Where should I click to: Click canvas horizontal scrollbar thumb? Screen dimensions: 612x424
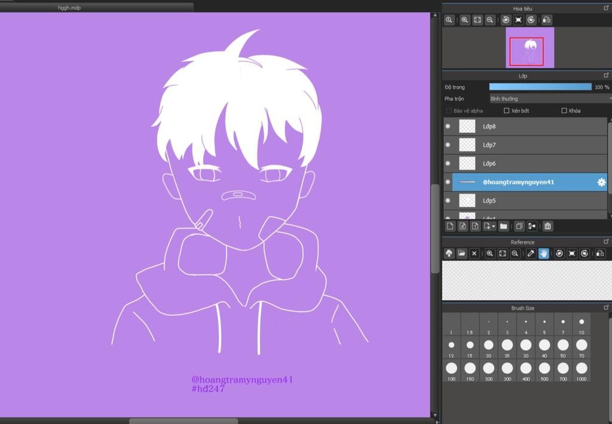point(183,421)
